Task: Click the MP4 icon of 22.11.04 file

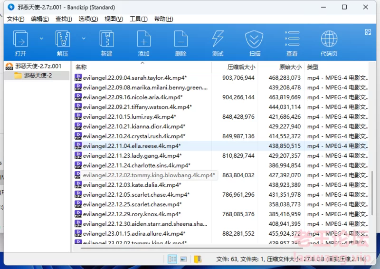Action: 78,146
